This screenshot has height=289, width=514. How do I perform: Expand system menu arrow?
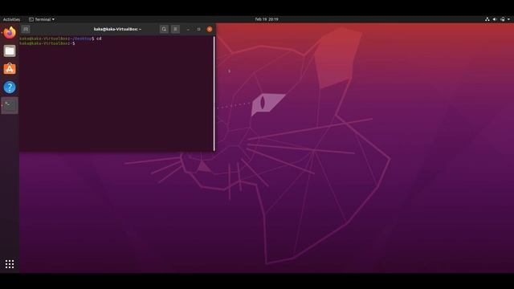(508, 19)
